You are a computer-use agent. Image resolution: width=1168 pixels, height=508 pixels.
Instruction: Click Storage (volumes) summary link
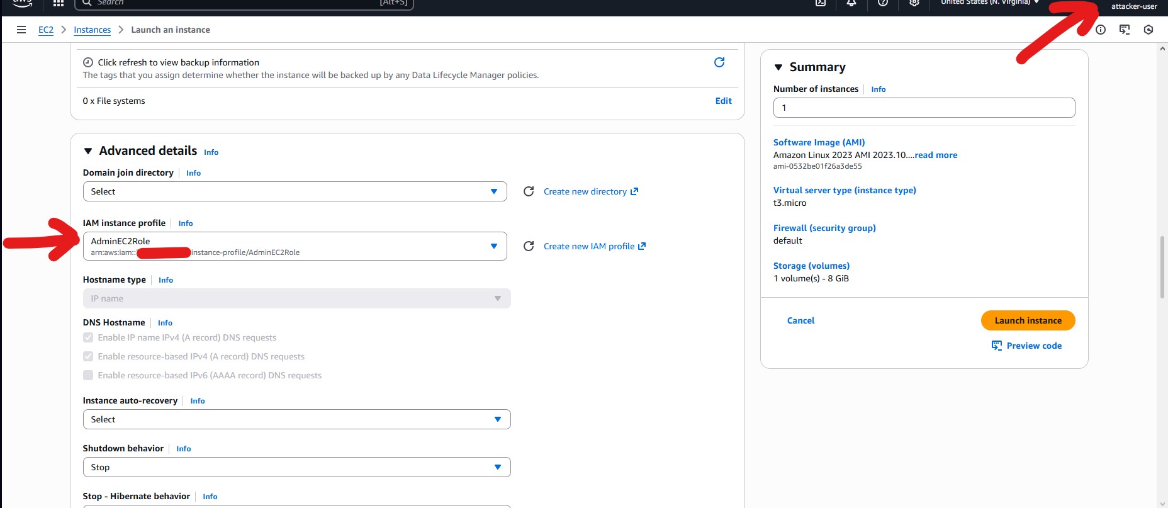click(811, 266)
